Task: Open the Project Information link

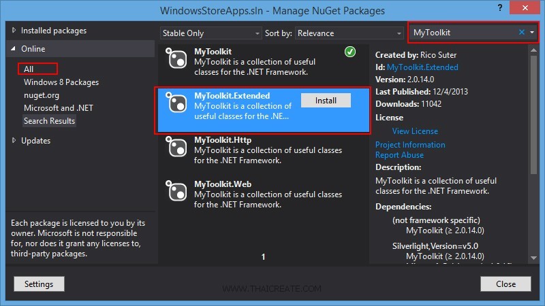Action: click(410, 144)
